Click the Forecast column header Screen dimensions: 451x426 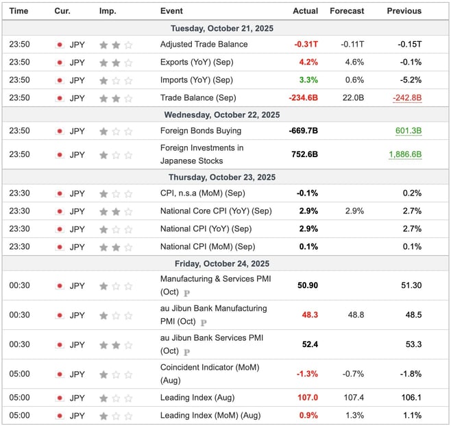[x=347, y=11]
